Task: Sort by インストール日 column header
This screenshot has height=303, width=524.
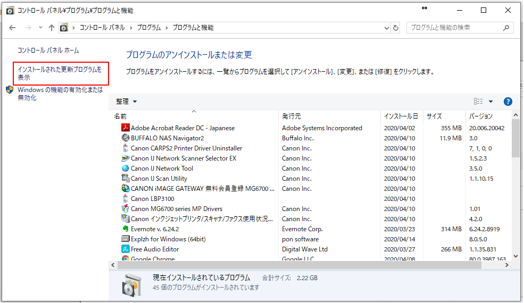Action: click(402, 116)
